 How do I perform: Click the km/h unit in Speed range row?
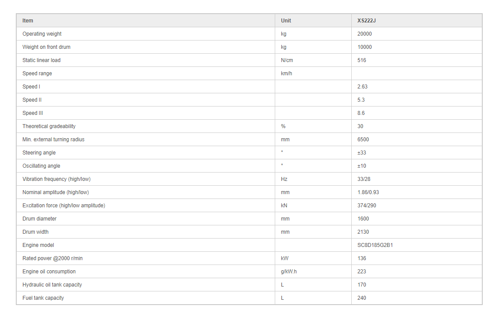point(286,74)
